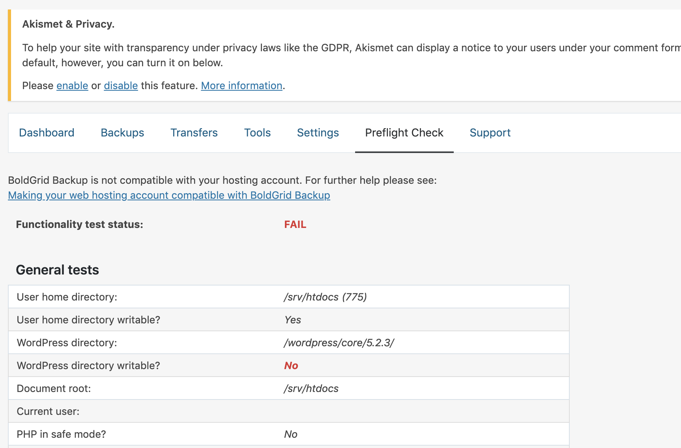Switch to the Backups tab

click(122, 133)
